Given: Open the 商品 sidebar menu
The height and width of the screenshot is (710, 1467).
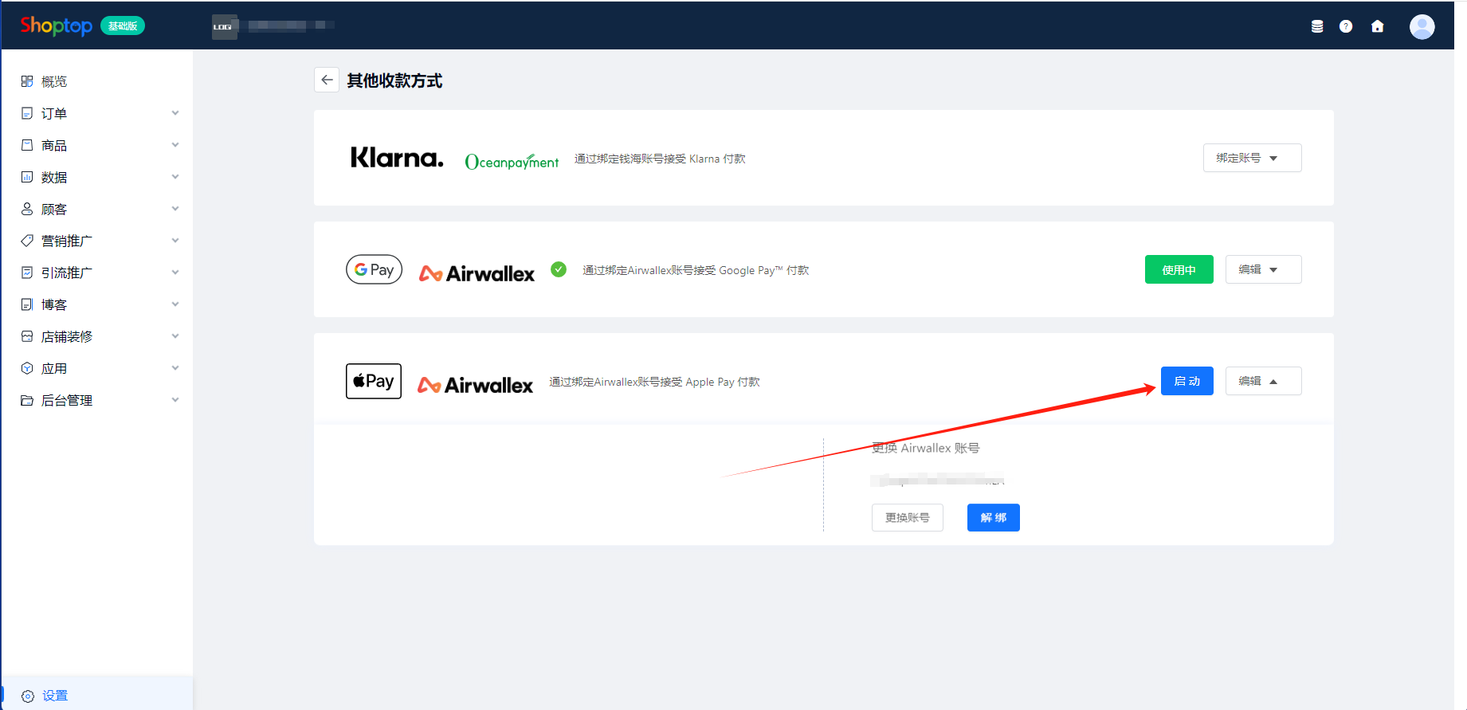Looking at the screenshot, I should click(97, 145).
